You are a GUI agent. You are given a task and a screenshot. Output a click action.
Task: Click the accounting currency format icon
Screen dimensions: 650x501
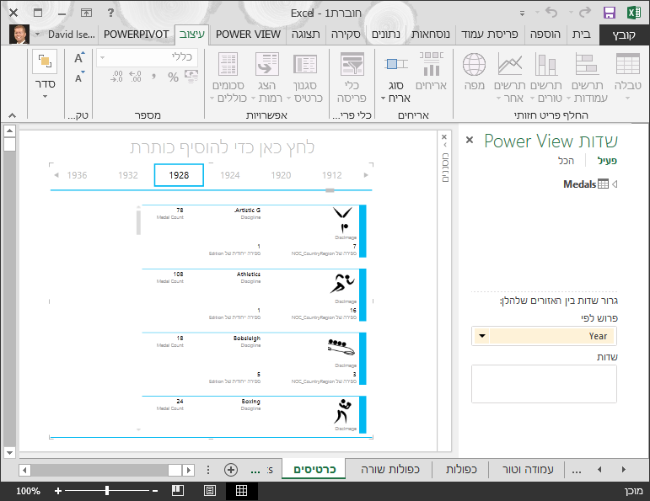191,76
